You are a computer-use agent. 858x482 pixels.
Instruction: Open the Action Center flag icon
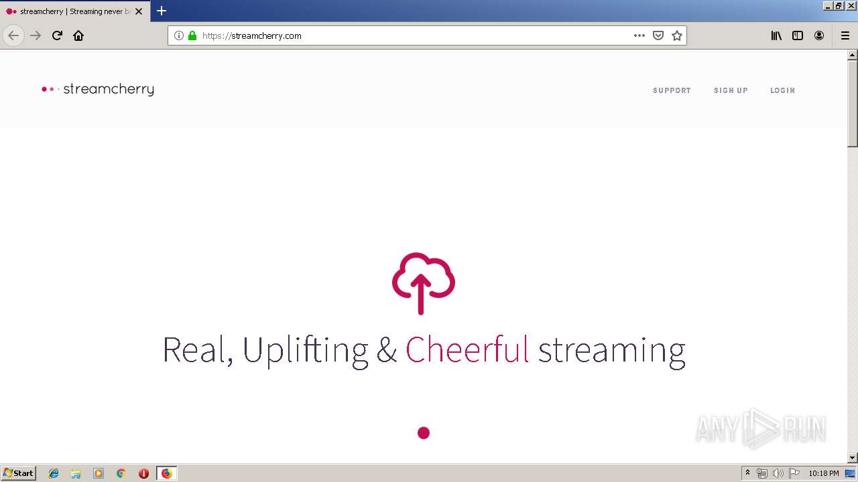(794, 473)
